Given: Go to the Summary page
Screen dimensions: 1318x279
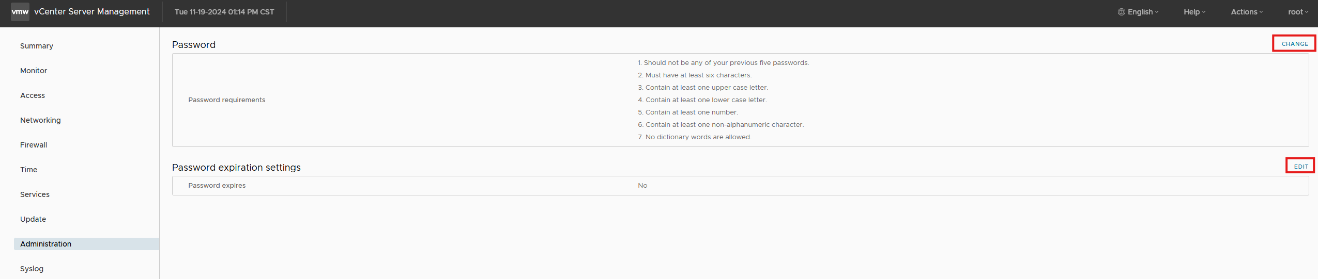Looking at the screenshot, I should [x=37, y=46].
